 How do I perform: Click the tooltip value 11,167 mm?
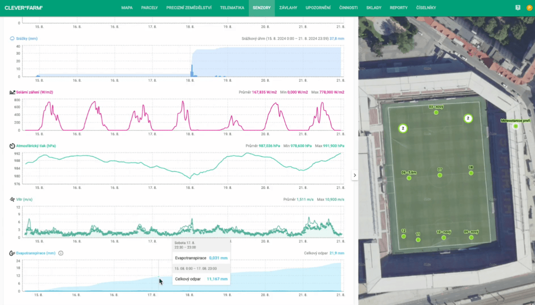217,279
